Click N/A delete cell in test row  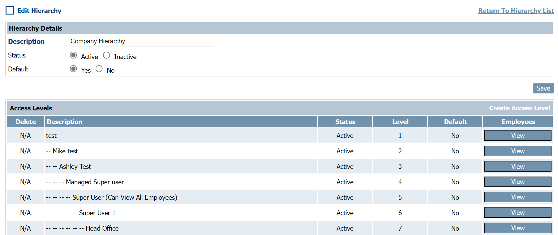click(x=25, y=135)
